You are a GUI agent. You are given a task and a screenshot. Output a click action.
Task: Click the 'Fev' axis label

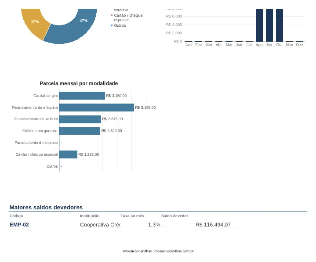point(199,45)
